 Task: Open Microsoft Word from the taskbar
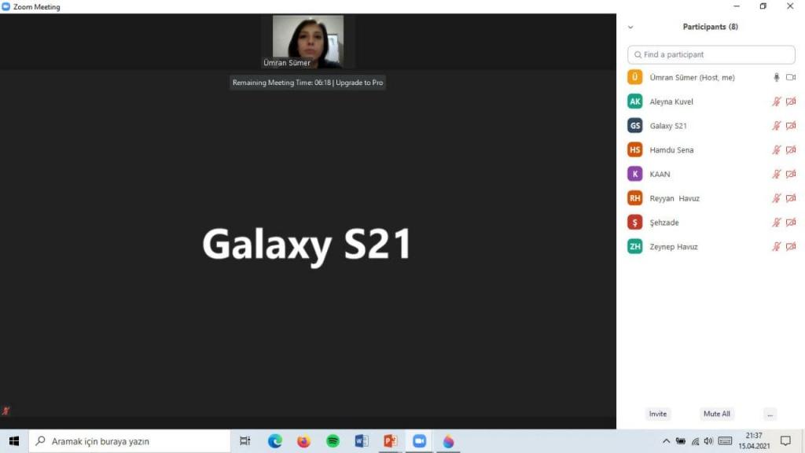click(x=362, y=441)
